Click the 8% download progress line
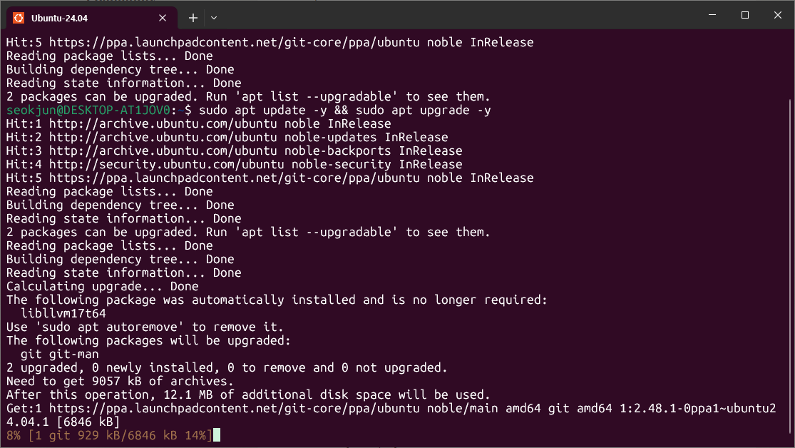The height and width of the screenshot is (448, 795). click(x=107, y=435)
